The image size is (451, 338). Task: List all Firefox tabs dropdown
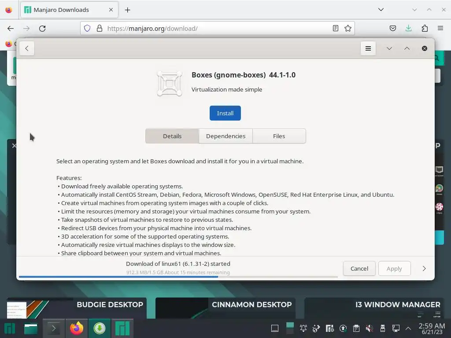[381, 10]
